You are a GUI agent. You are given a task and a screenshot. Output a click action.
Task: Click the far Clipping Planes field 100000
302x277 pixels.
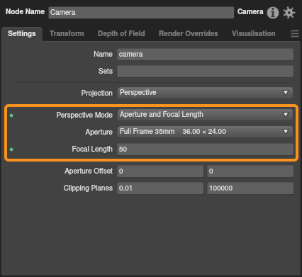pos(250,188)
